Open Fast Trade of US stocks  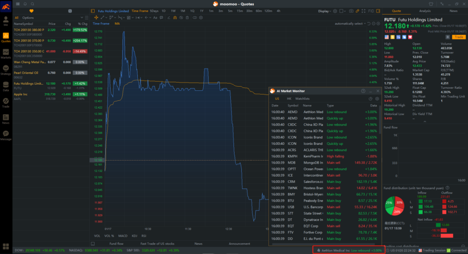pyautogui.click(x=157, y=244)
